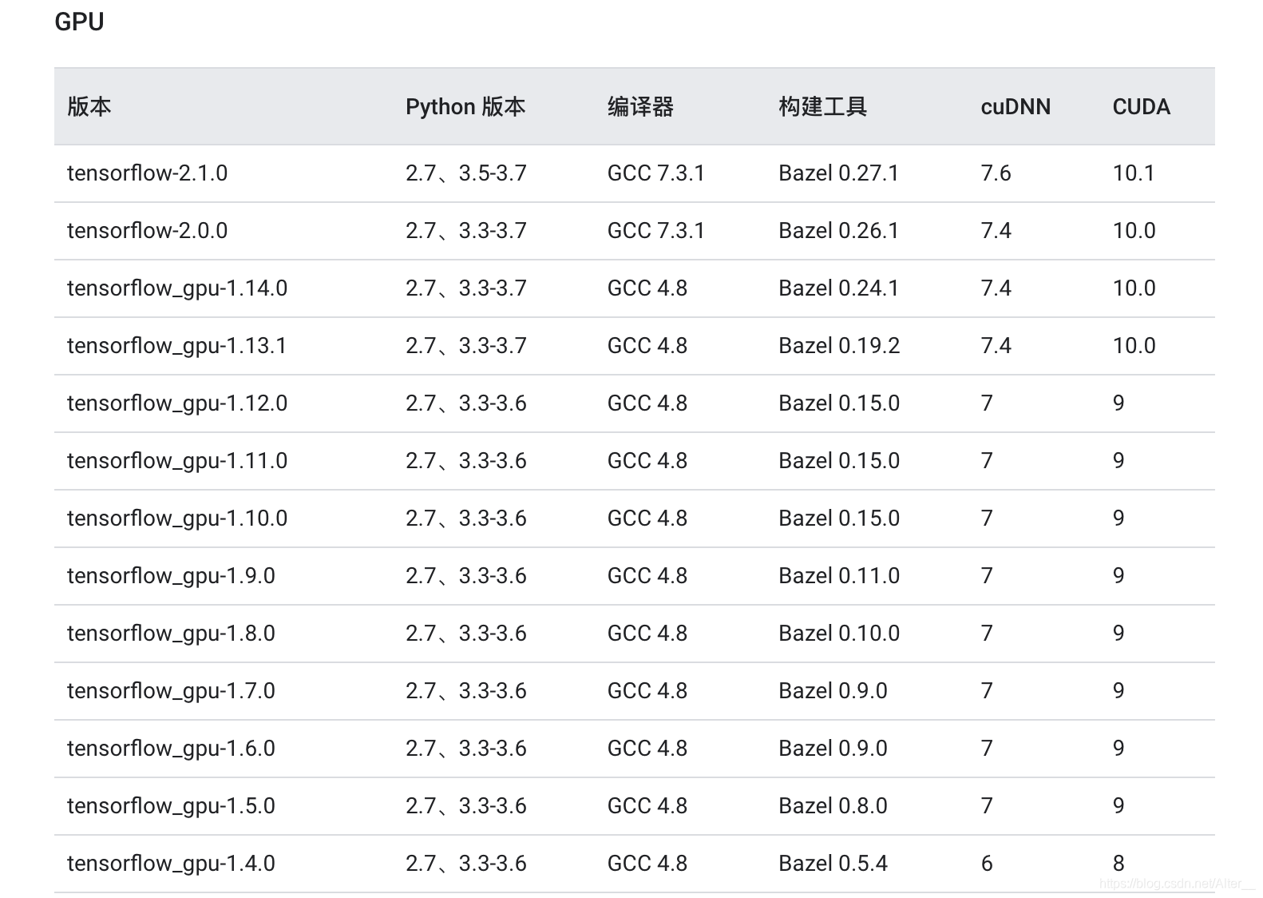Click cuDNN 7 in tensorflow_gpu-1.5.0 row
The width and height of the screenshot is (1263, 898).
click(x=987, y=806)
